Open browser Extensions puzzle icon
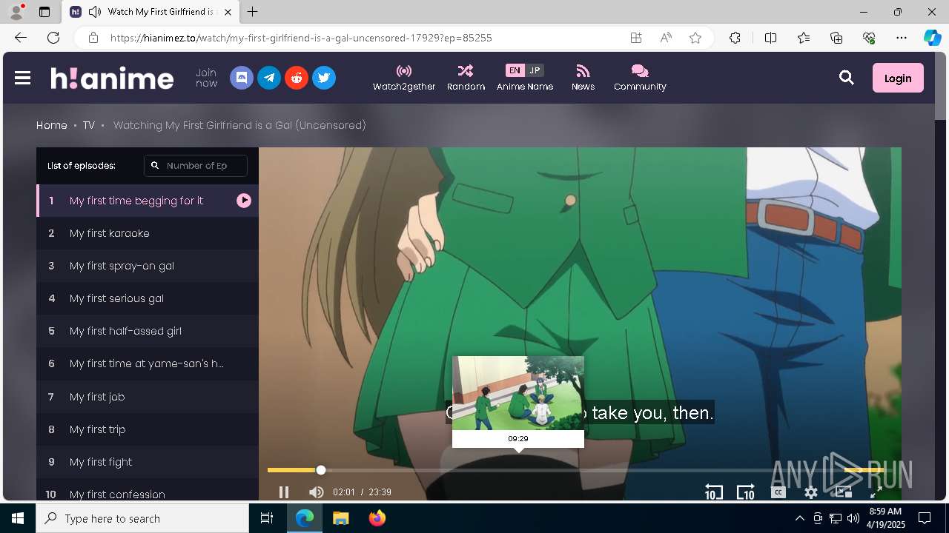 pyautogui.click(x=735, y=38)
